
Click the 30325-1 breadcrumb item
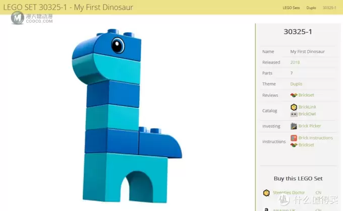[x=329, y=8]
